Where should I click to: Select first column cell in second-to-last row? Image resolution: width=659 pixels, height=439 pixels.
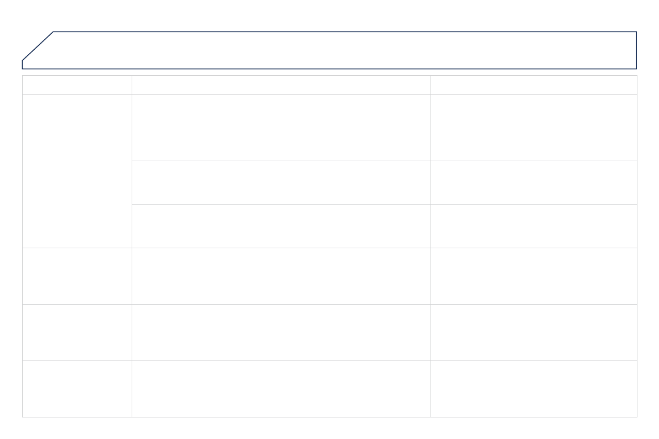coord(77,332)
